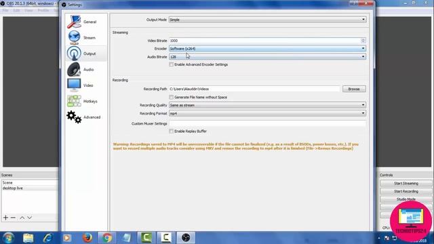
Task: Move scene up with arrow icon
Action: coord(22,218)
